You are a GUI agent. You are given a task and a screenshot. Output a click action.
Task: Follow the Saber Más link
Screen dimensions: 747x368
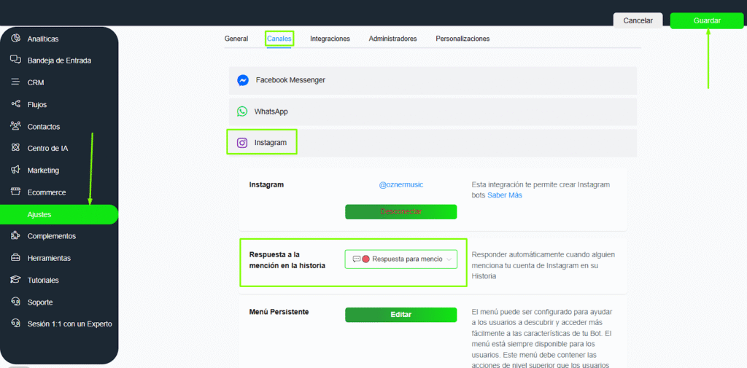coord(505,195)
